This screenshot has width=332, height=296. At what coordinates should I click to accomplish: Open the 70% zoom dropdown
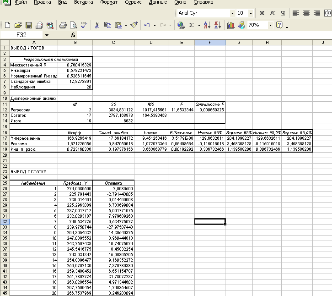click(270, 26)
